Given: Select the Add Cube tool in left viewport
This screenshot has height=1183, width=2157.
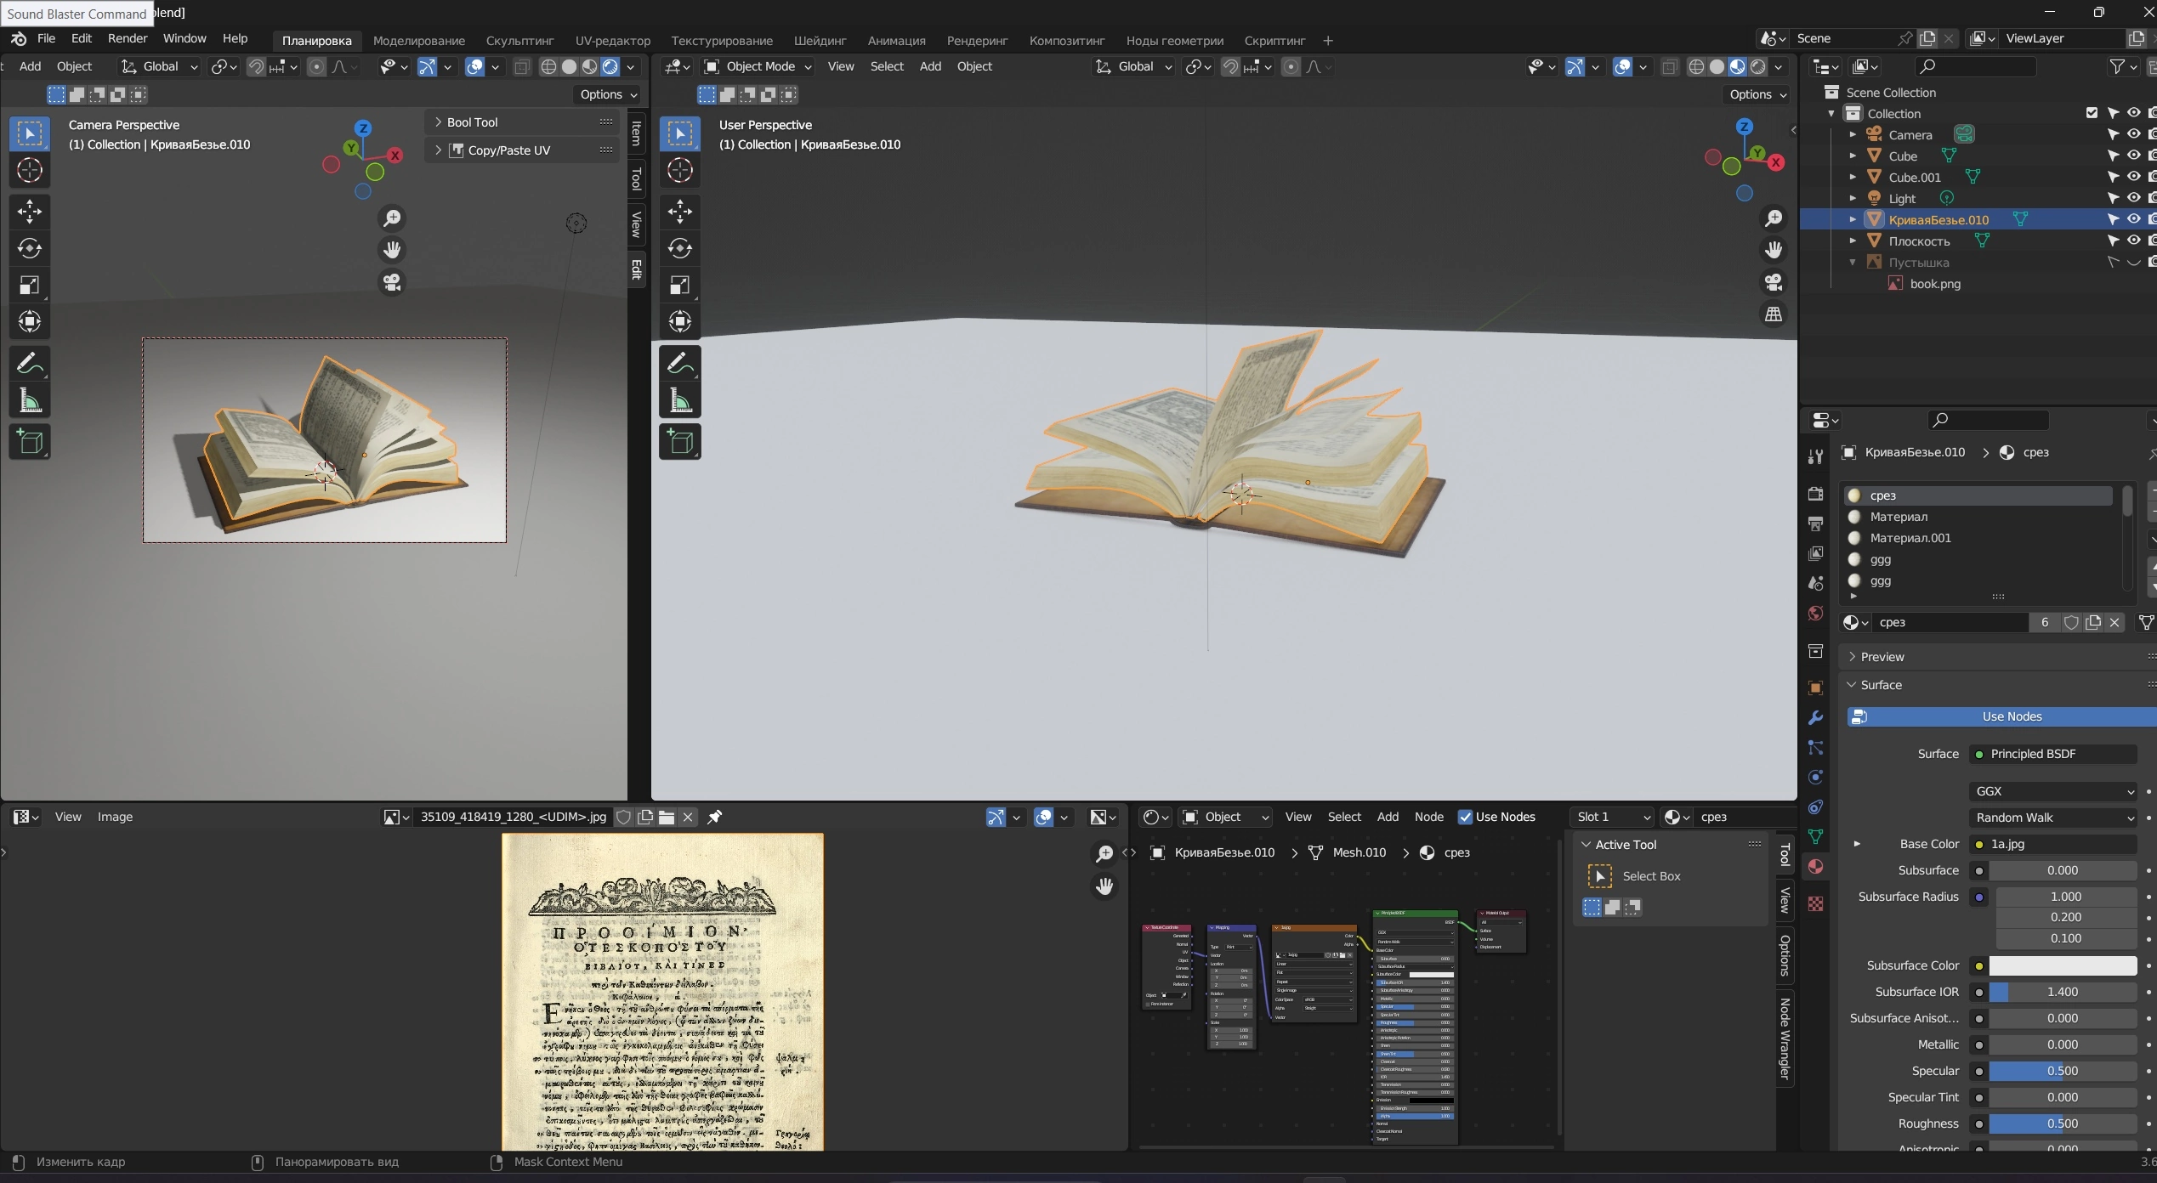Looking at the screenshot, I should tap(30, 442).
